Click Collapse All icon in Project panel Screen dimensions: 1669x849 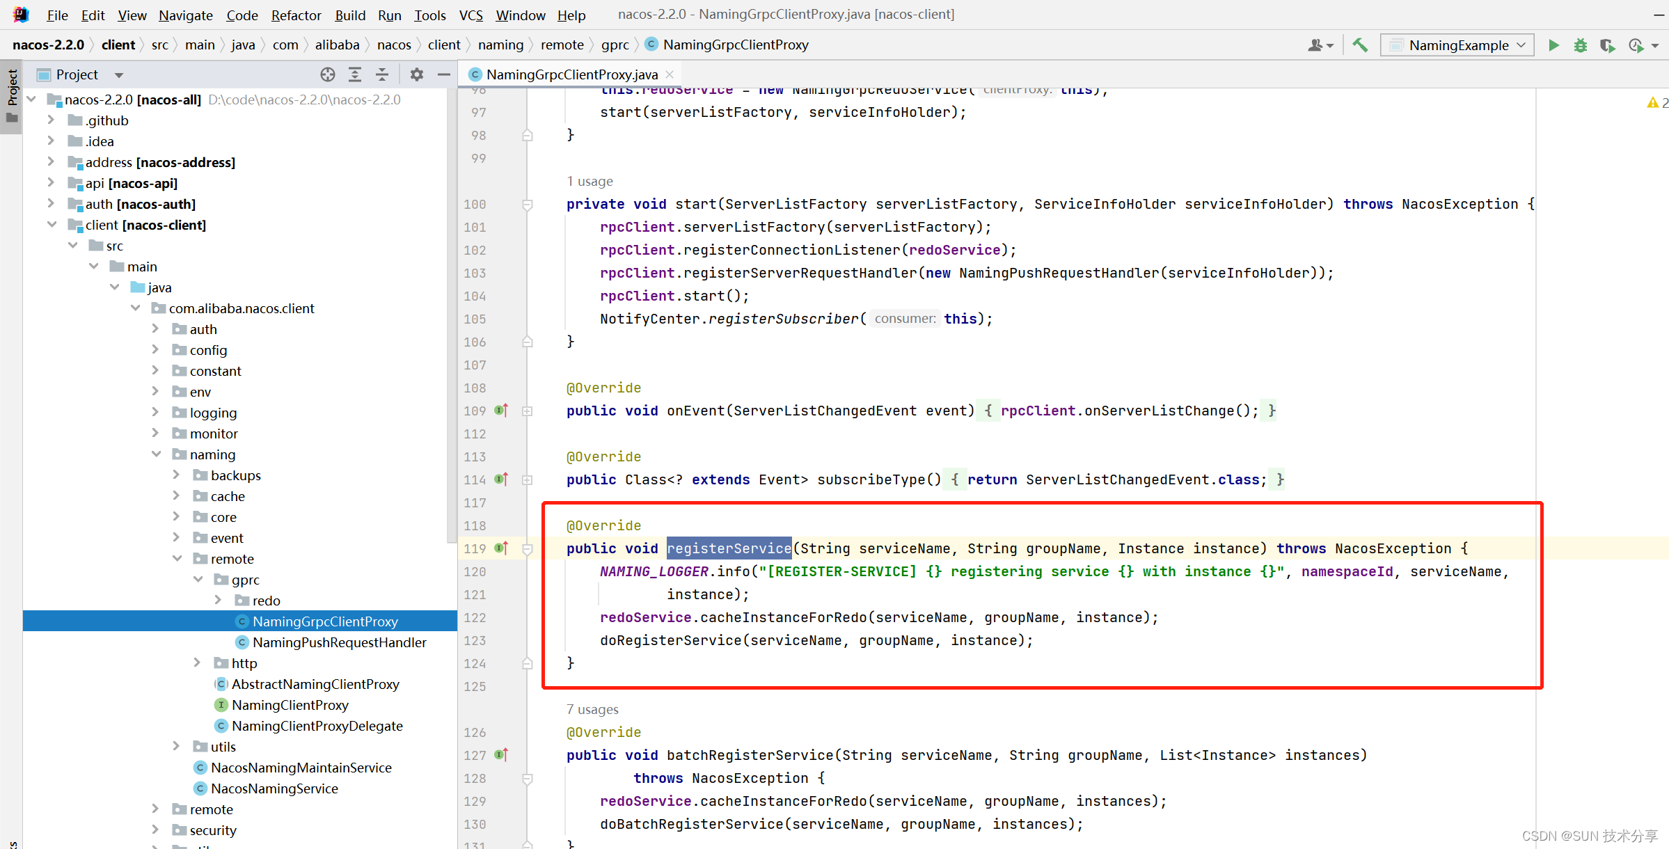tap(382, 74)
